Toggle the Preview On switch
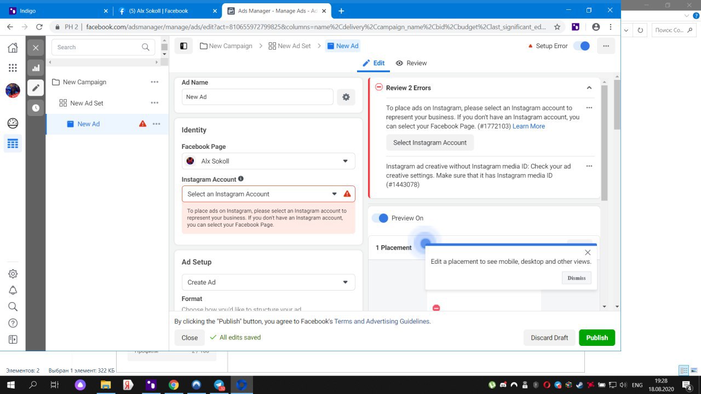 [380, 218]
